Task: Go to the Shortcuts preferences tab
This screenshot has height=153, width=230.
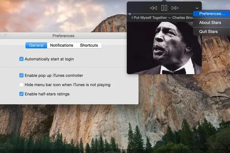Action: click(89, 45)
